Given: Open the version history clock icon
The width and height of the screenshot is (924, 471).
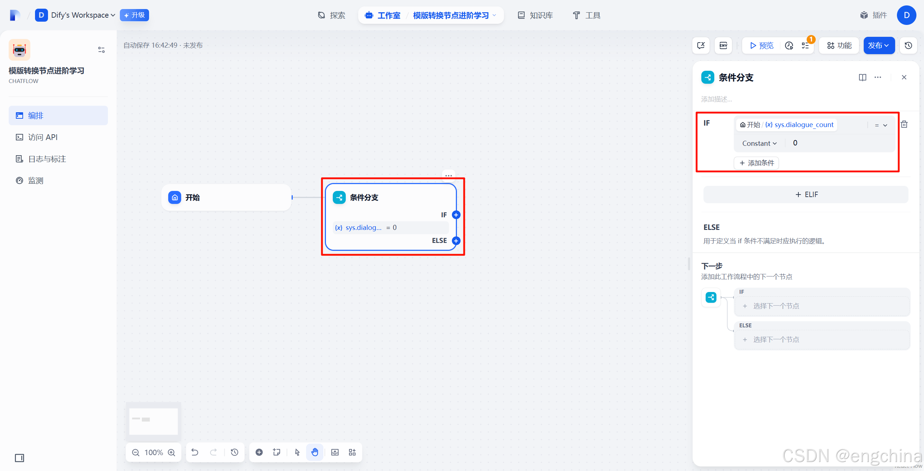Looking at the screenshot, I should (908, 45).
